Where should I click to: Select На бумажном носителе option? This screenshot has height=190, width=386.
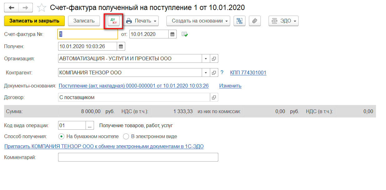tap(89, 136)
